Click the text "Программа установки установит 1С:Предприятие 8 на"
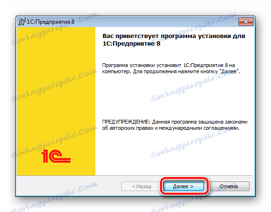This screenshot has height=212, width=271. (168, 65)
